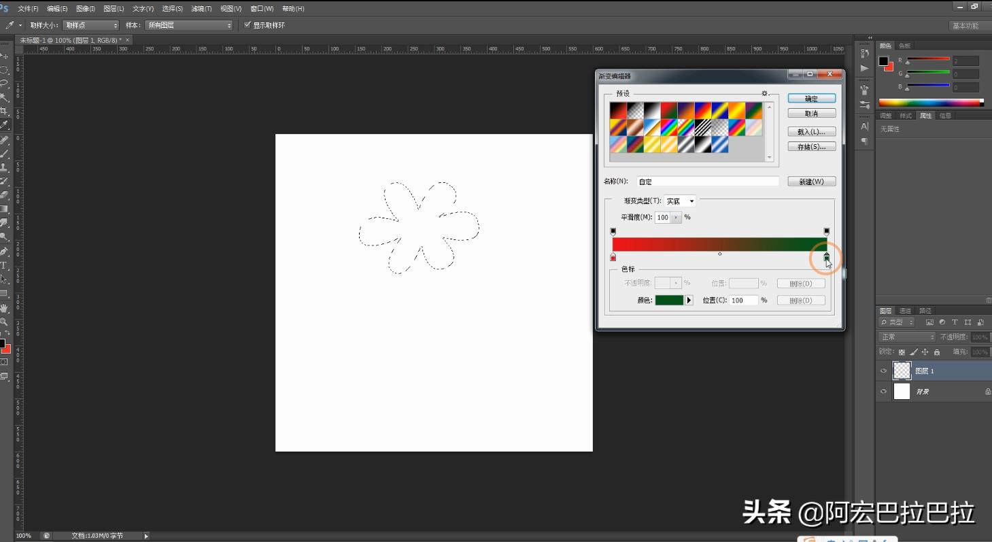The image size is (992, 542).
Task: Open the layer blend mode 正常 dropdown
Action: pyautogui.click(x=908, y=337)
